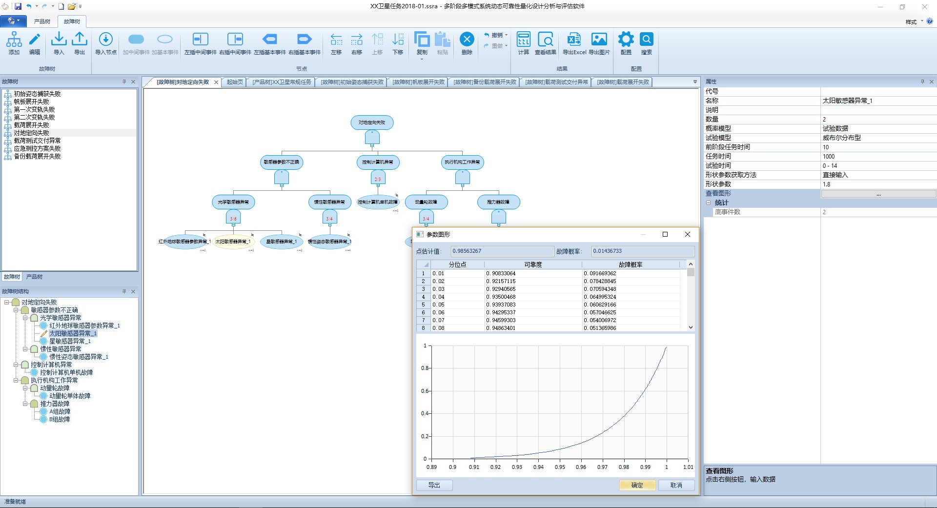
Task: Click 右移 (move right) icon
Action: (357, 43)
